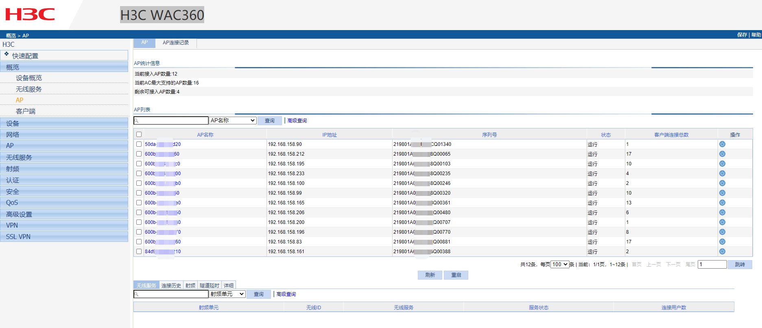Viewport: 762px width, 328px height.
Task: Check the box for AP 192.168.158.90
Action: (139, 144)
